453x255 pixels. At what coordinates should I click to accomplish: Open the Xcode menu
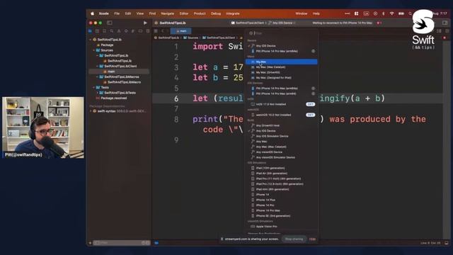[104, 13]
